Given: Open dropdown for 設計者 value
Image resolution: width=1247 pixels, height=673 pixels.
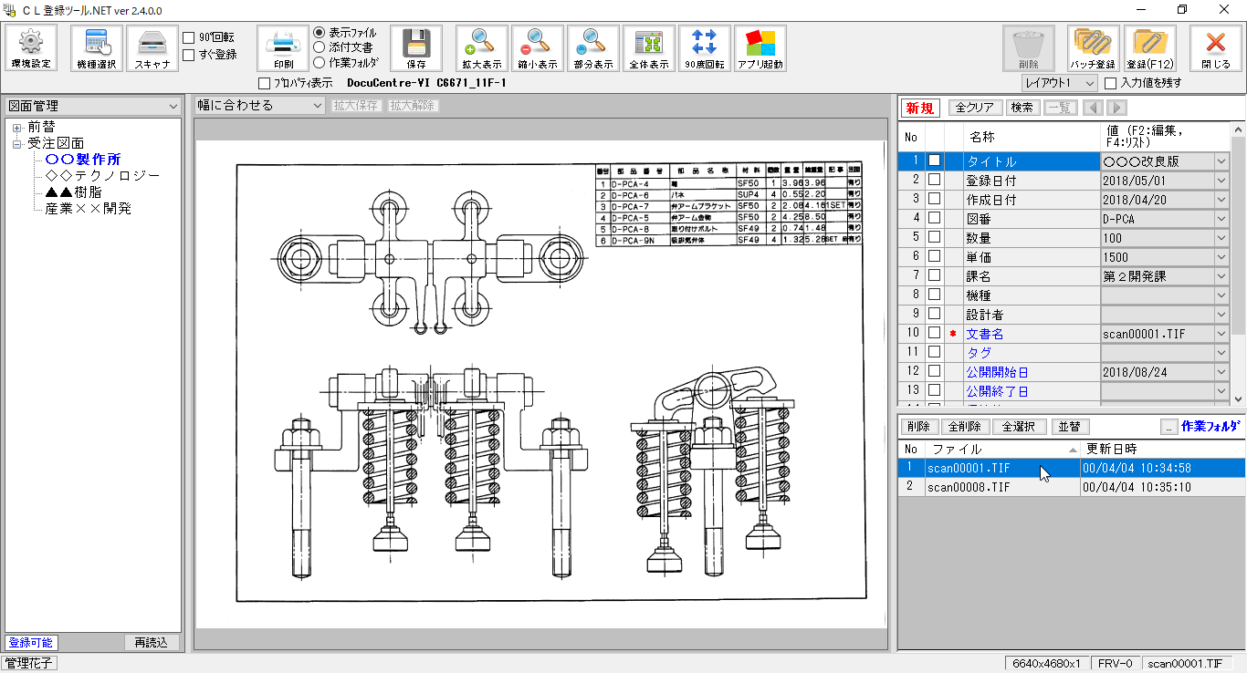Looking at the screenshot, I should (x=1221, y=314).
